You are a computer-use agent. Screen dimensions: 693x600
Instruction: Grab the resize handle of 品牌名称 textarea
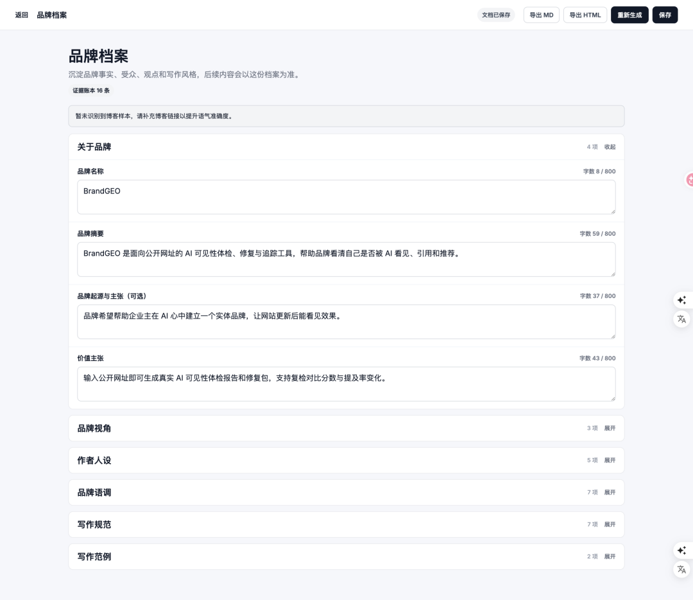click(x=613, y=211)
